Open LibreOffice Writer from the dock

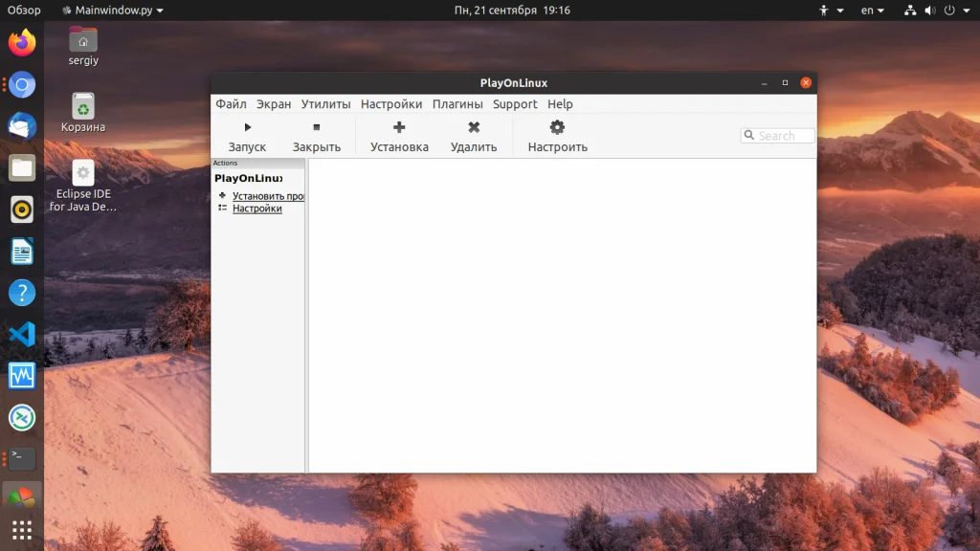pos(22,252)
